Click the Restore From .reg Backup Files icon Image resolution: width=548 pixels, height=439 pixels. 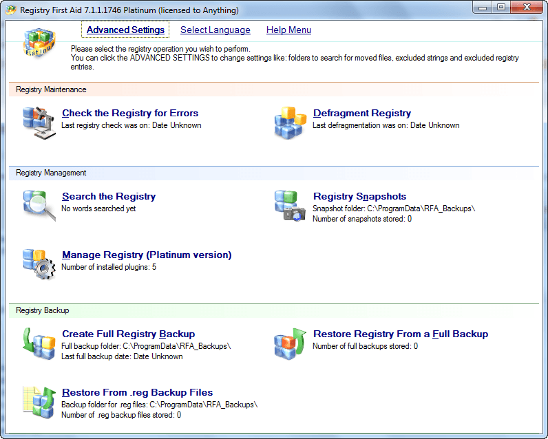(x=39, y=402)
